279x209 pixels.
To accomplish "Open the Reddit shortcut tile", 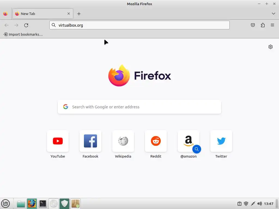I will click(x=156, y=141).
